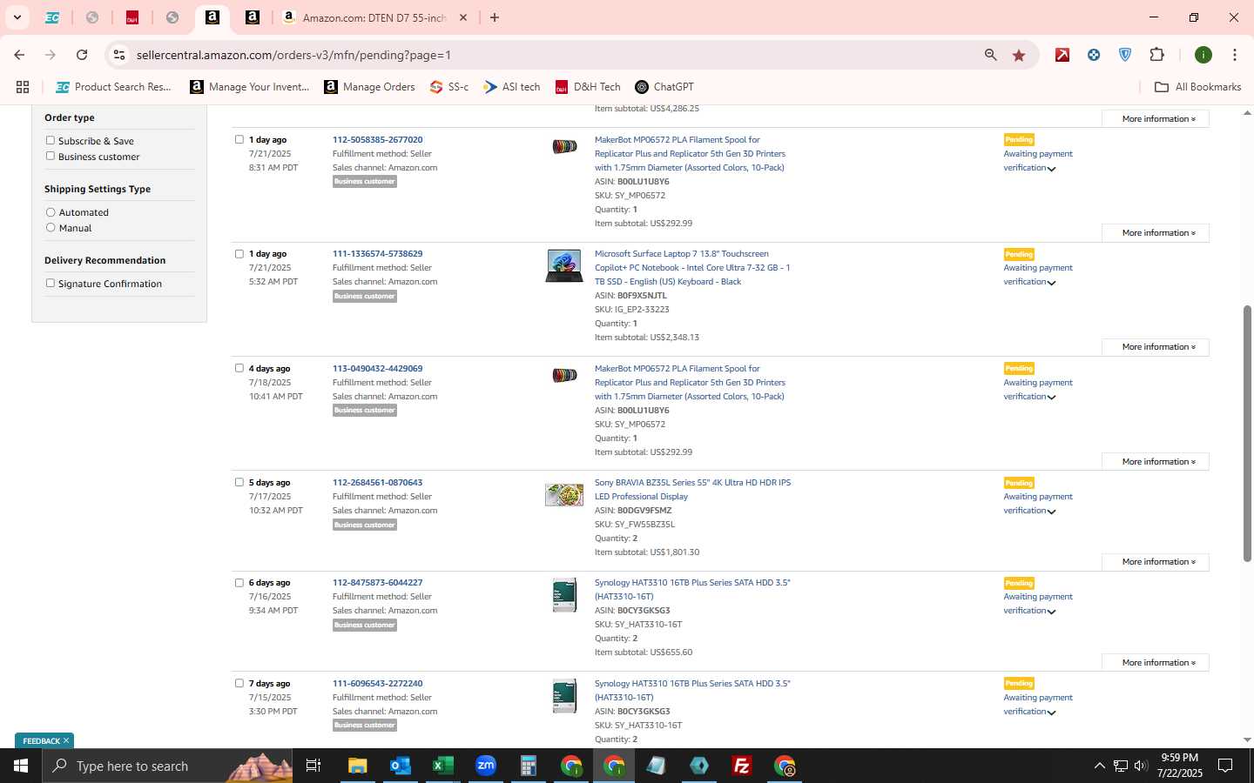The image size is (1254, 783).
Task: Expand More information for Sony BRAVIA order
Action: coord(1155,562)
